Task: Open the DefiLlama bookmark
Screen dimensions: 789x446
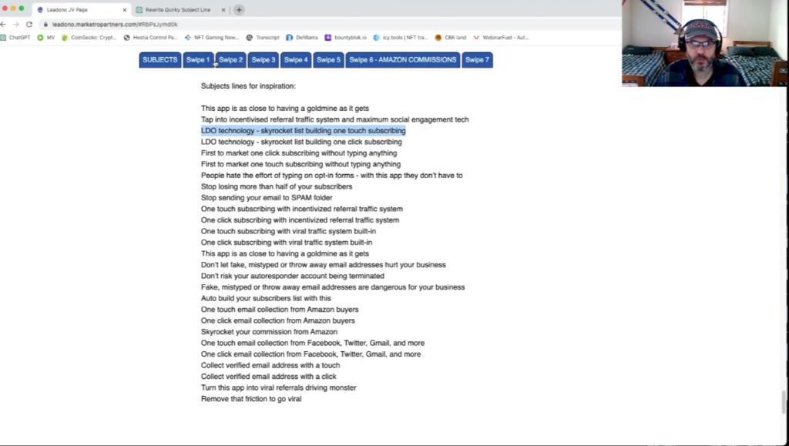Action: pos(300,37)
